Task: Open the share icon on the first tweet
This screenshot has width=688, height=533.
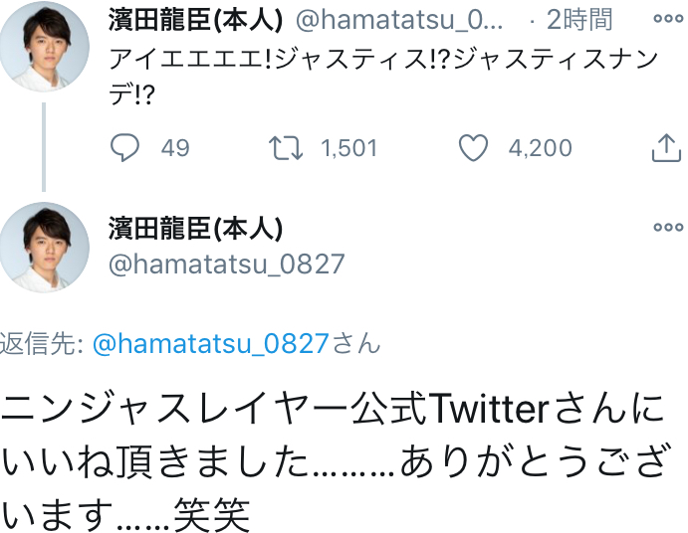Action: point(663,148)
